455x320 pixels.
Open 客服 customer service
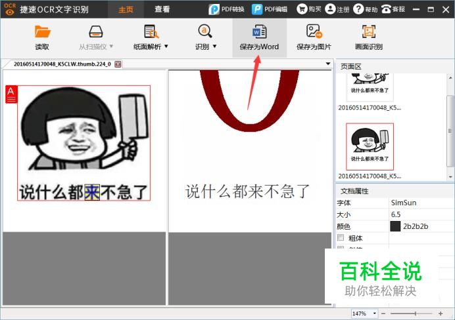tap(393, 9)
